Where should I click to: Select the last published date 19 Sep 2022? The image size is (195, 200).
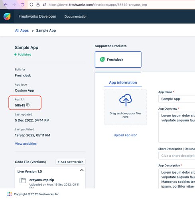pyautogui.click(x=32, y=135)
